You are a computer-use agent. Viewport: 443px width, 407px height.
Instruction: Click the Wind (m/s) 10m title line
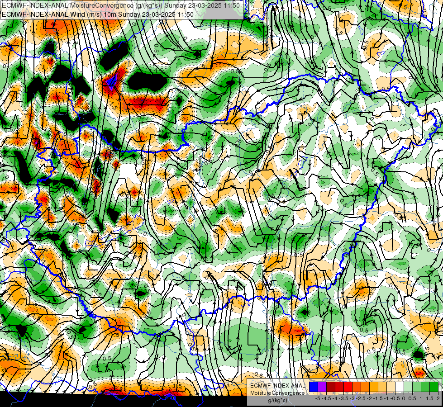tap(98, 14)
